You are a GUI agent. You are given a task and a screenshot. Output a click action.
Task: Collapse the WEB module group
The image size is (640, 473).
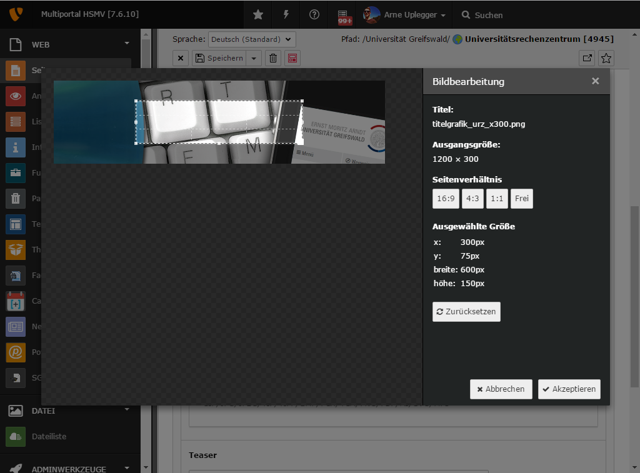point(127,44)
